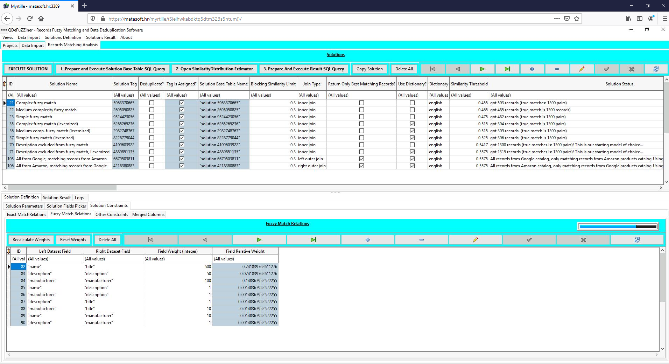Toggle Return Only Best Matching for Complex fuzzy match
This screenshot has width=669, height=364.
[361, 103]
